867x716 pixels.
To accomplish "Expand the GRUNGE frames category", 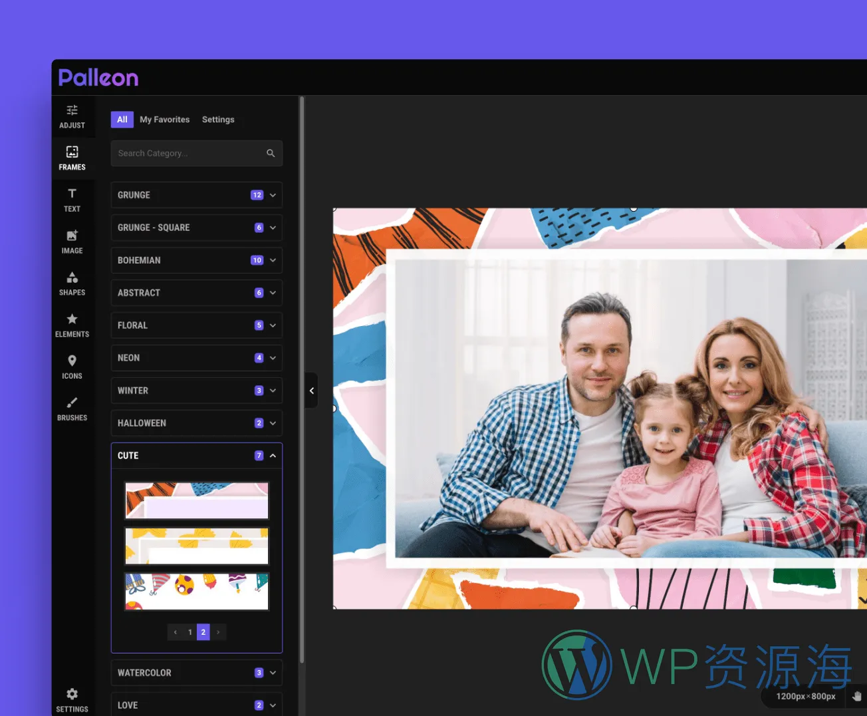I will pyautogui.click(x=196, y=195).
